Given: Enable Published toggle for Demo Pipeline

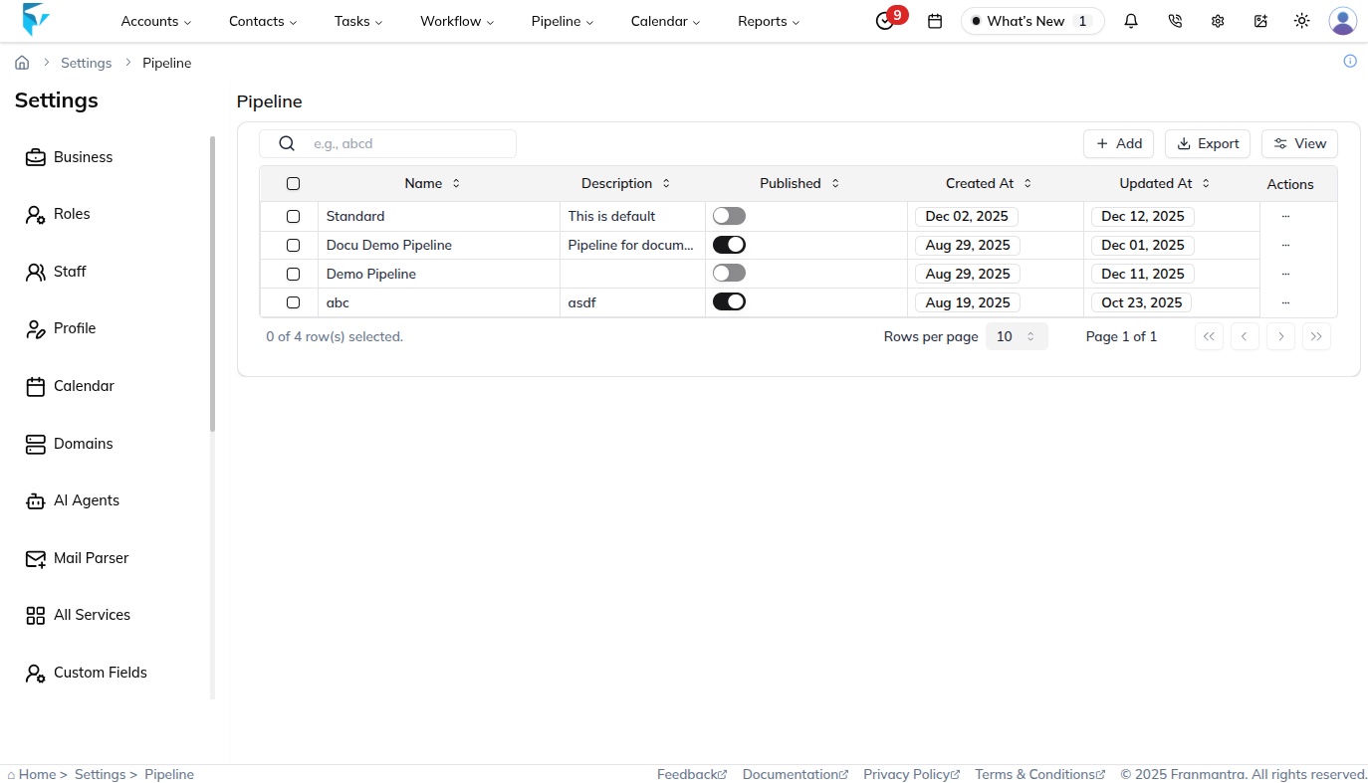Looking at the screenshot, I should point(729,273).
